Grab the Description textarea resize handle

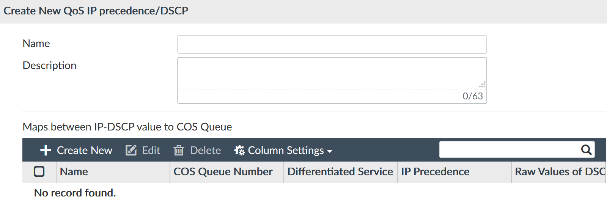[x=482, y=85]
